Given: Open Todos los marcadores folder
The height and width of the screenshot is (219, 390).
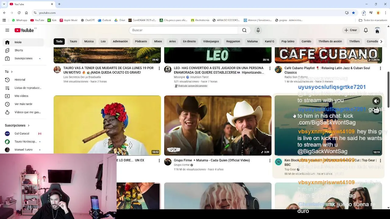Looking at the screenshot, I should (x=373, y=20).
